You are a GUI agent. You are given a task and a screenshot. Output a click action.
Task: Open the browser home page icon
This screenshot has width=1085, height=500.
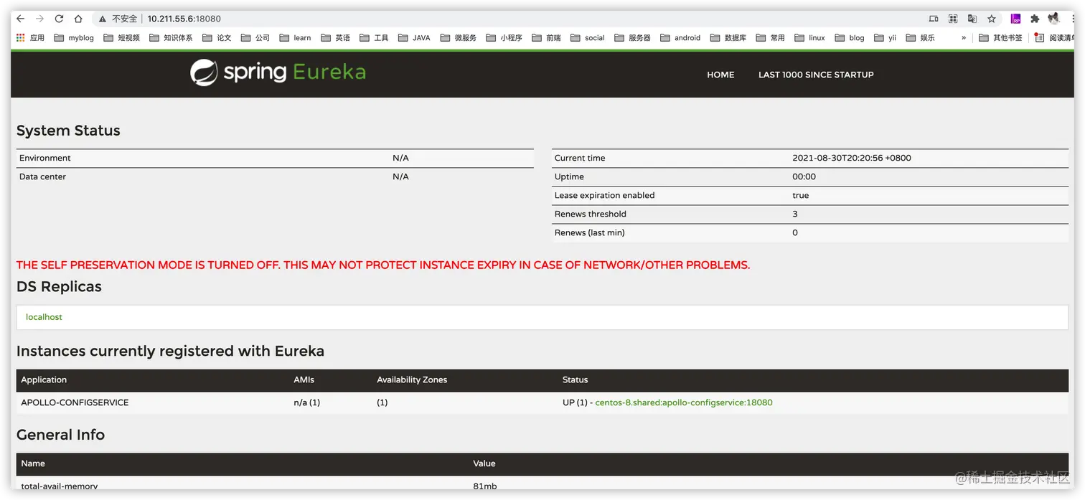(x=78, y=19)
